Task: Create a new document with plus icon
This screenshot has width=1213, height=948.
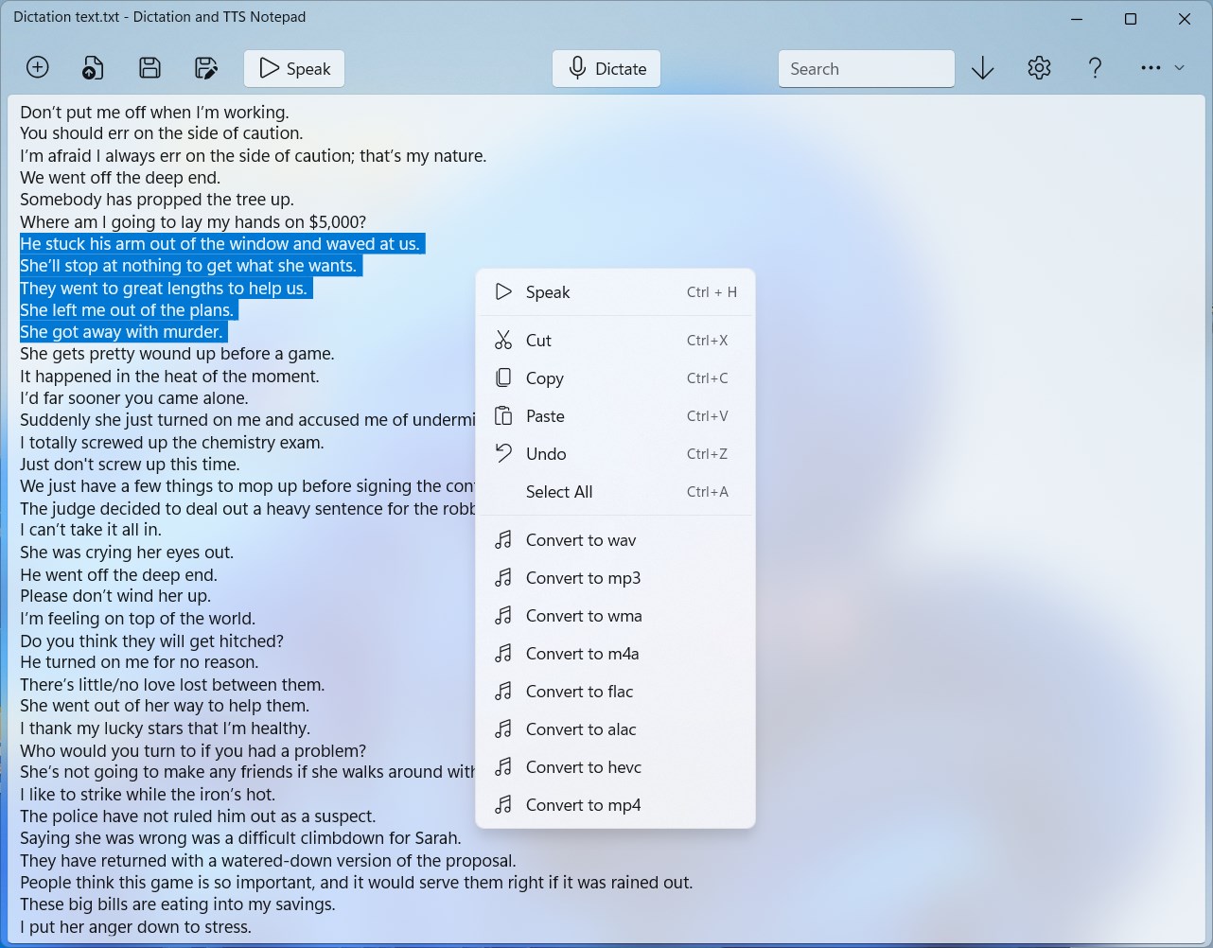Action: (x=38, y=68)
